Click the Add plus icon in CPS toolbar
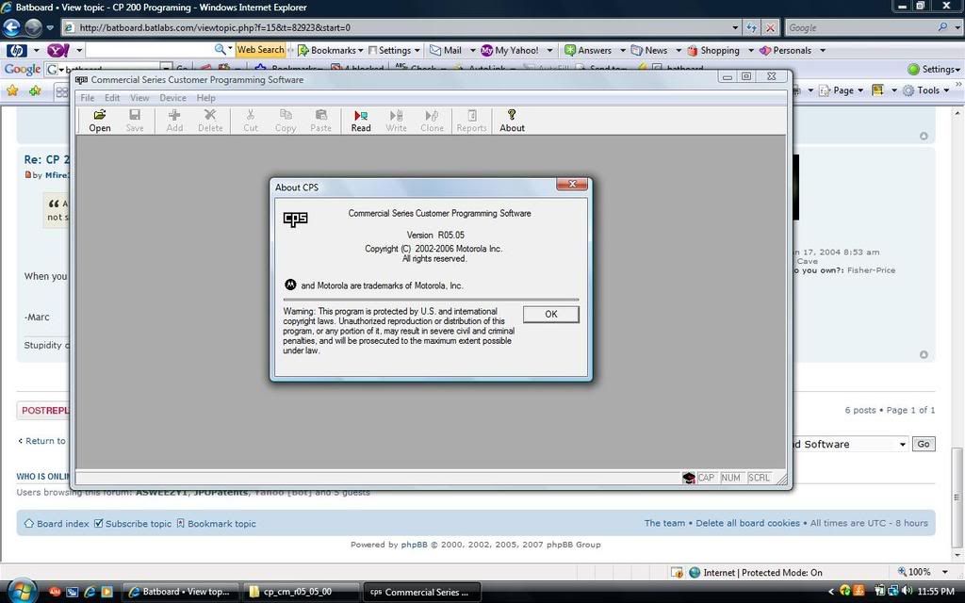The height and width of the screenshot is (603, 965). pos(174,115)
